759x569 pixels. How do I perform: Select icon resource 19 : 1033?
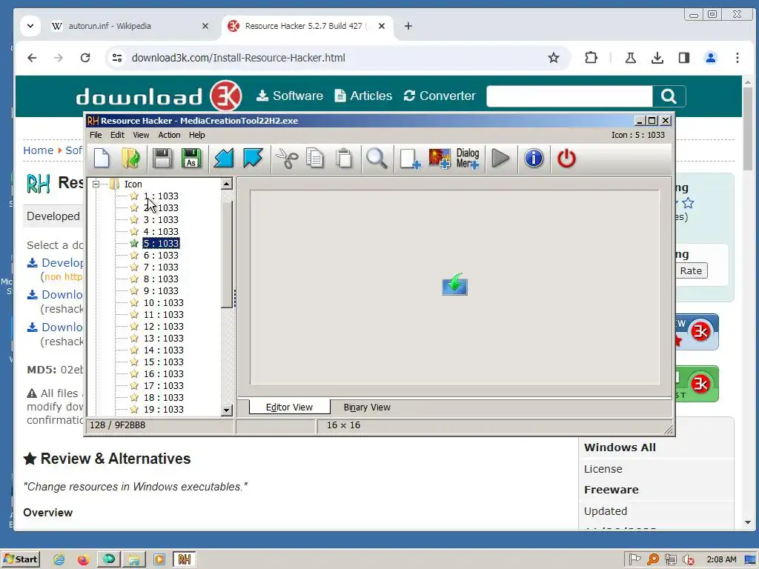[x=164, y=409]
